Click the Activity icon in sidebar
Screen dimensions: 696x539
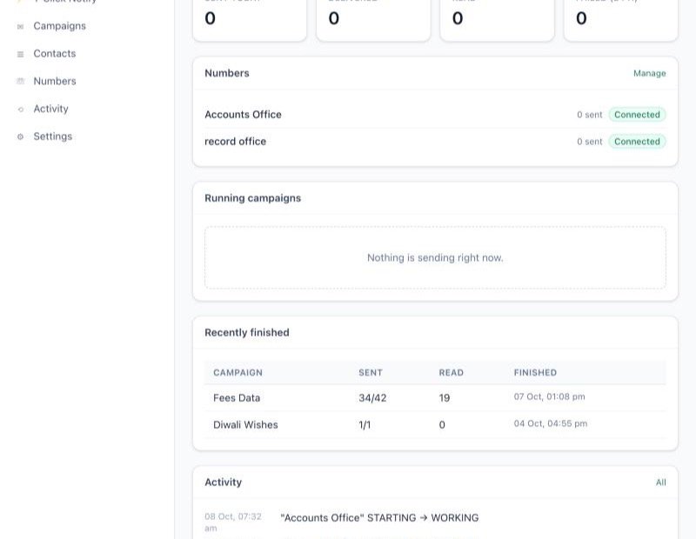point(20,110)
